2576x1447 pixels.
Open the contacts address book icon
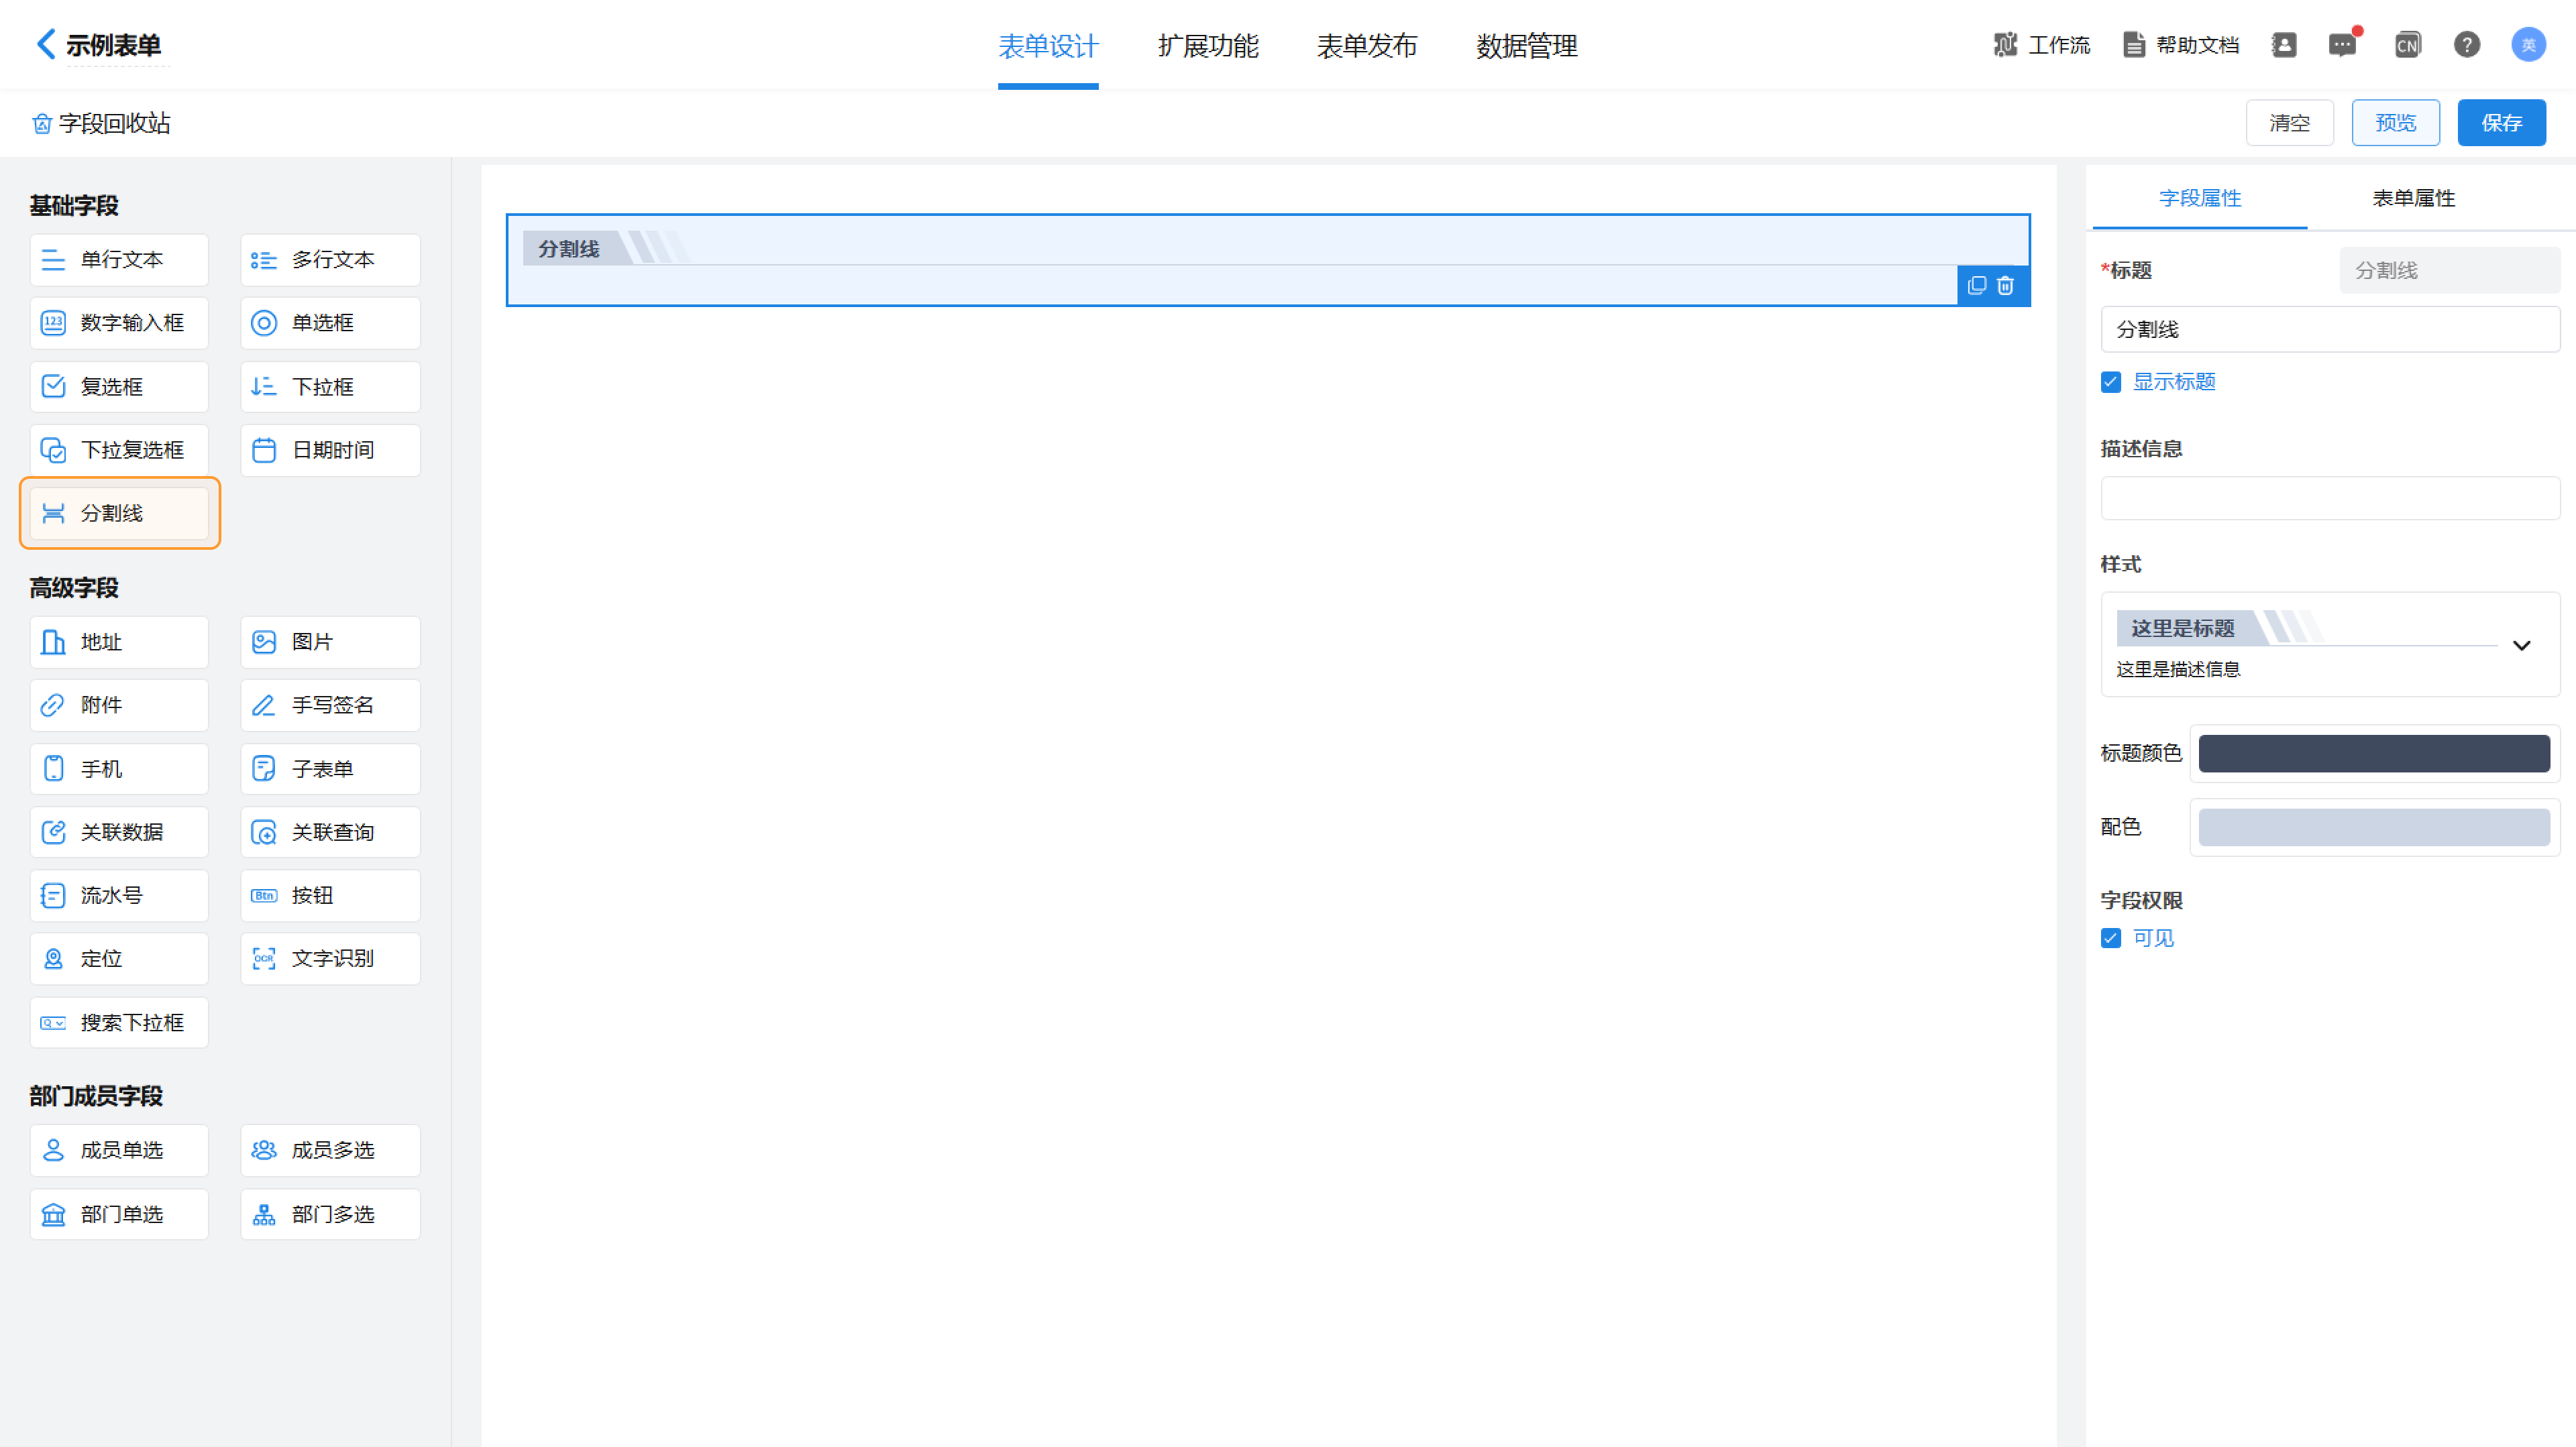click(x=2284, y=44)
